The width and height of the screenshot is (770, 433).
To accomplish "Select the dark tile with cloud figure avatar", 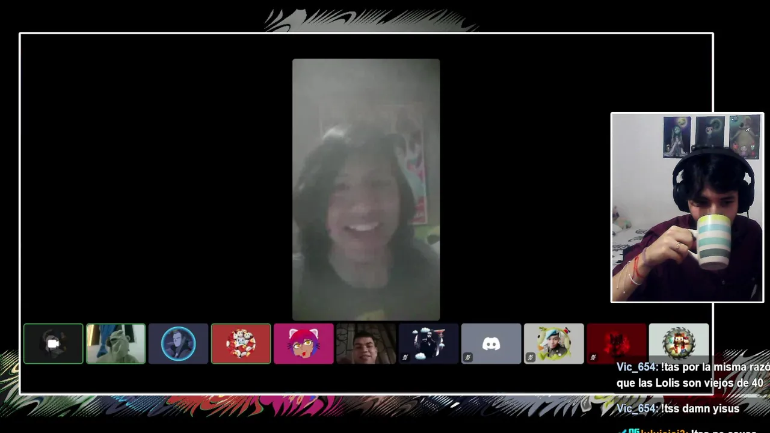I will tap(429, 343).
